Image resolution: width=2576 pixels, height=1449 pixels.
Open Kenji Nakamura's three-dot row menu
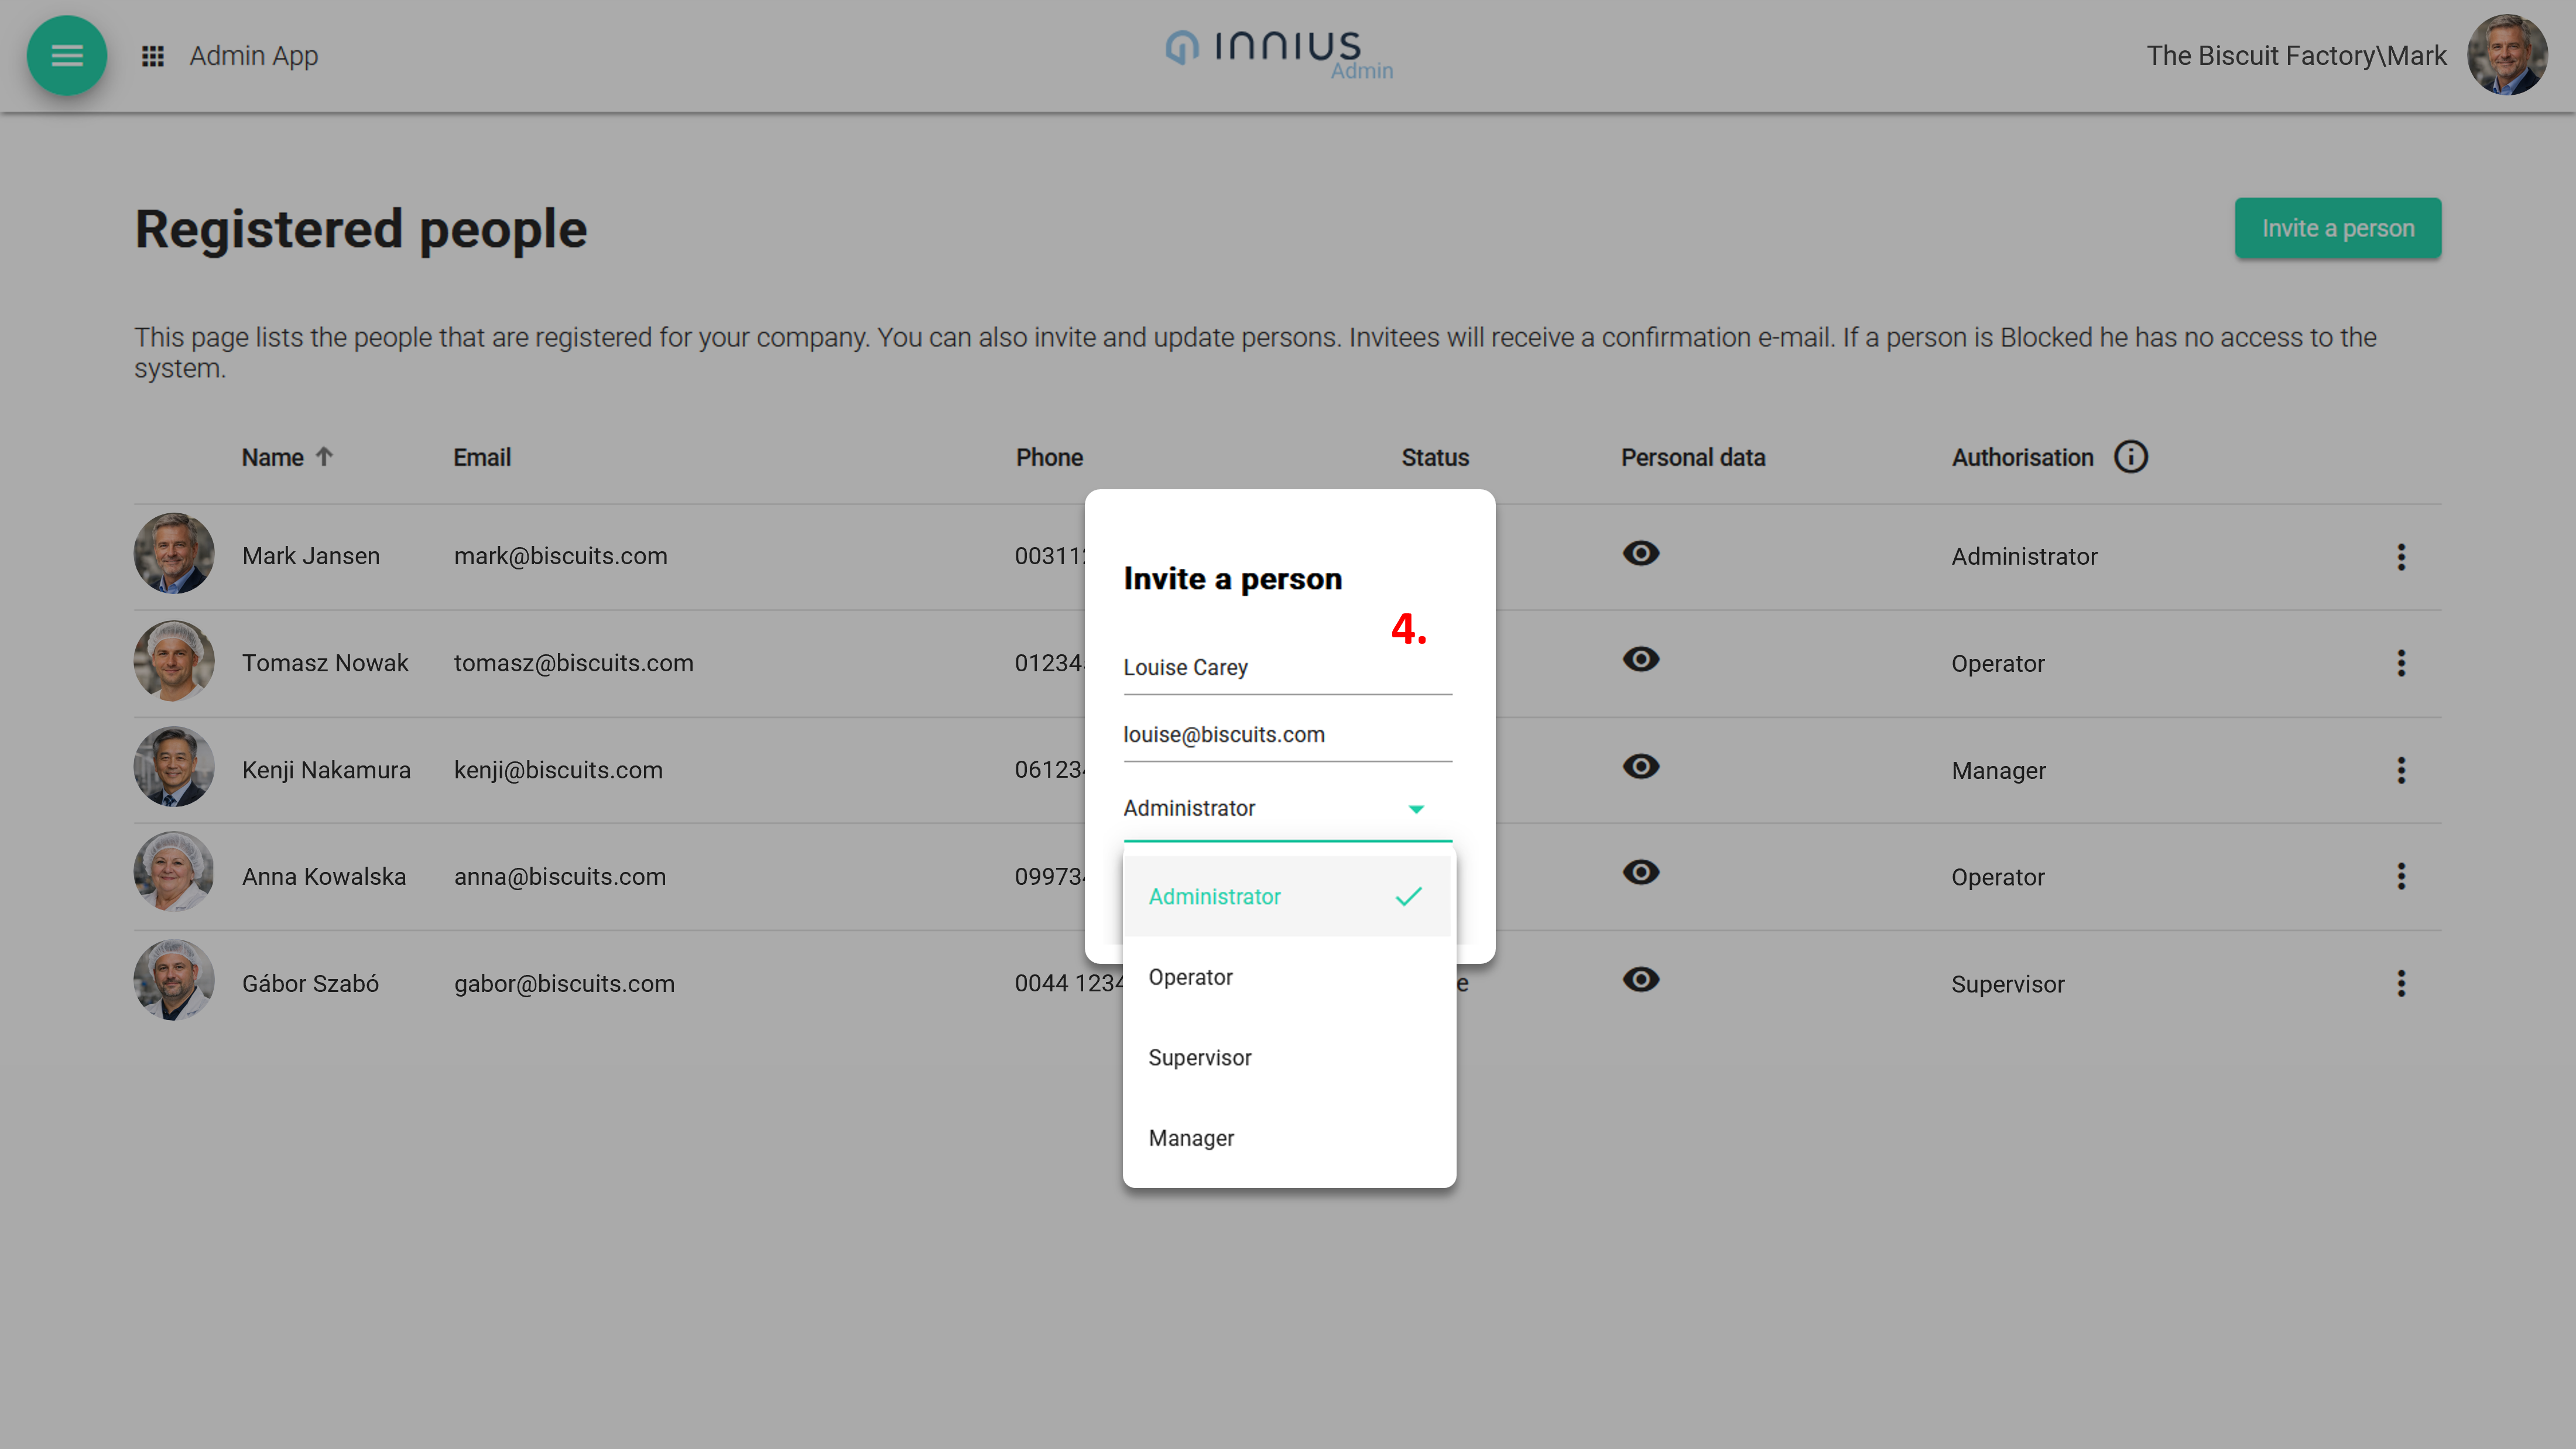(x=2400, y=771)
